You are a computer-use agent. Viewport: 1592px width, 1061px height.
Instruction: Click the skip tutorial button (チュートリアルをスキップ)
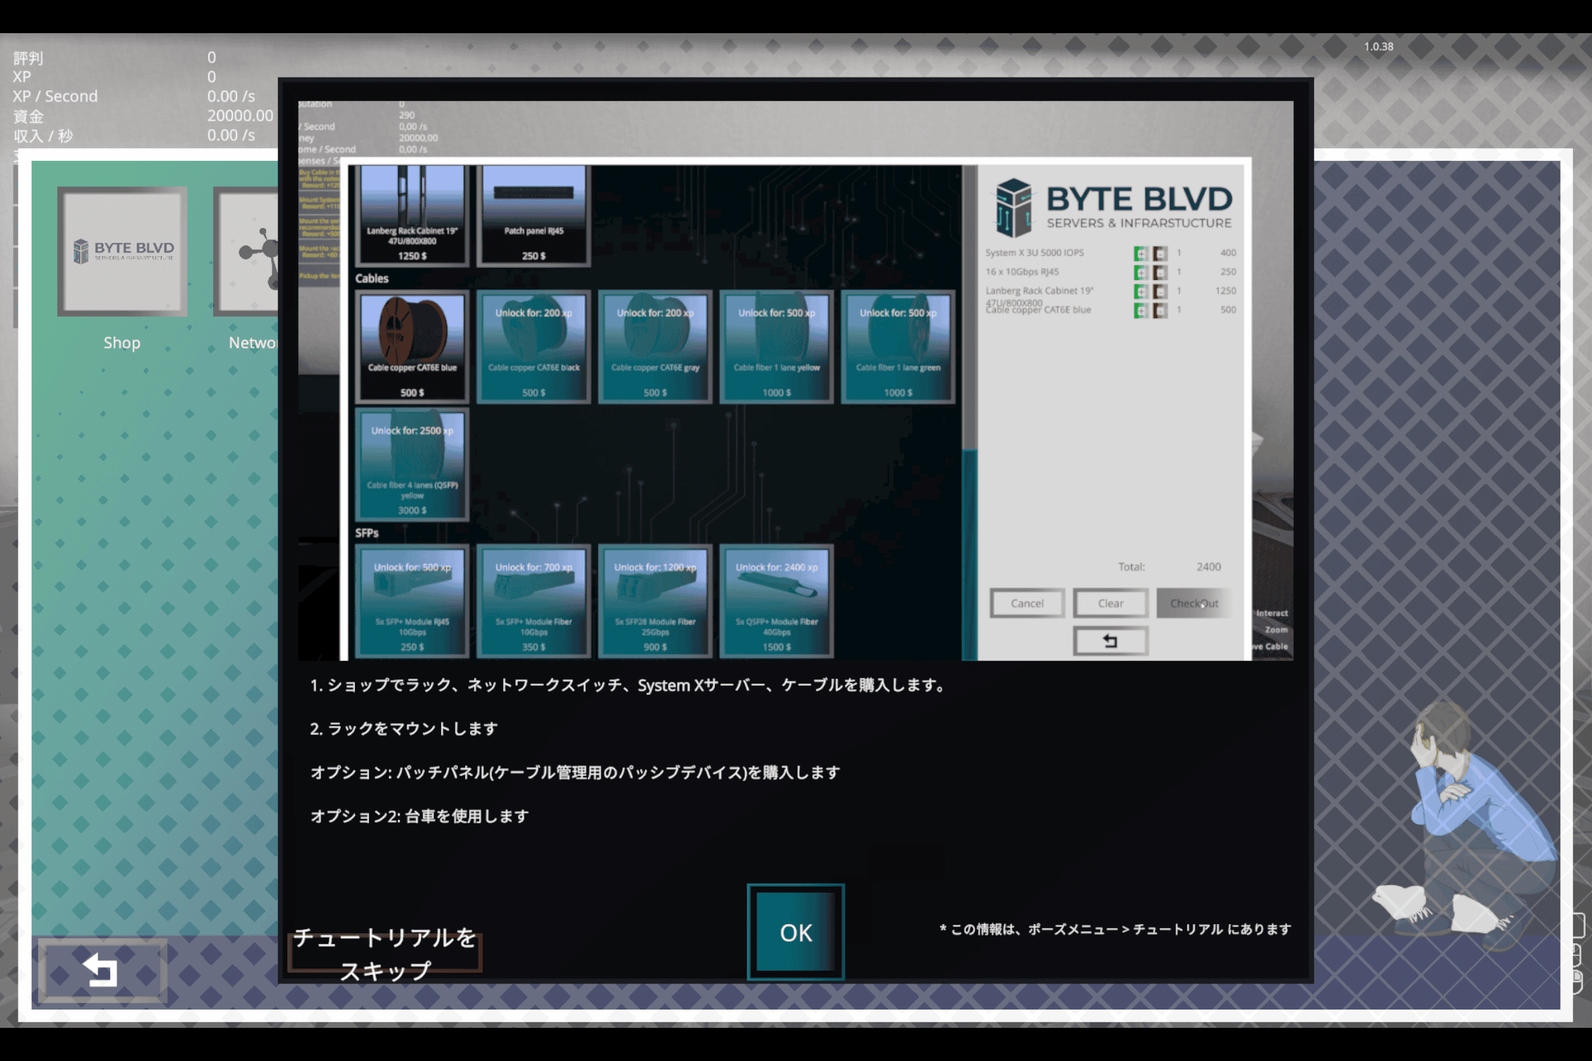tap(385, 953)
